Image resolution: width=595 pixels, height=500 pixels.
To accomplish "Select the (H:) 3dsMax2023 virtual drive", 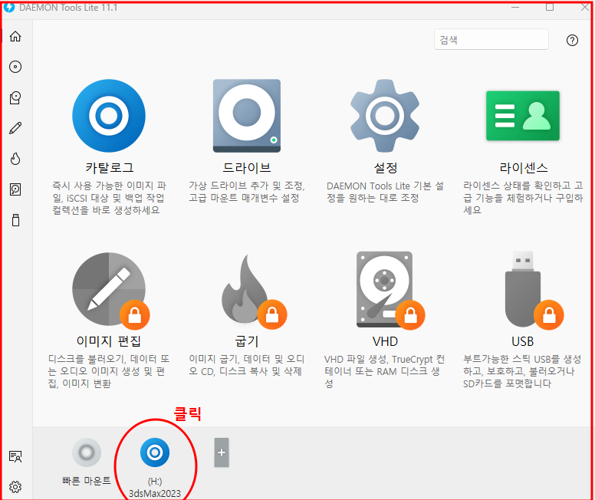I will [155, 452].
